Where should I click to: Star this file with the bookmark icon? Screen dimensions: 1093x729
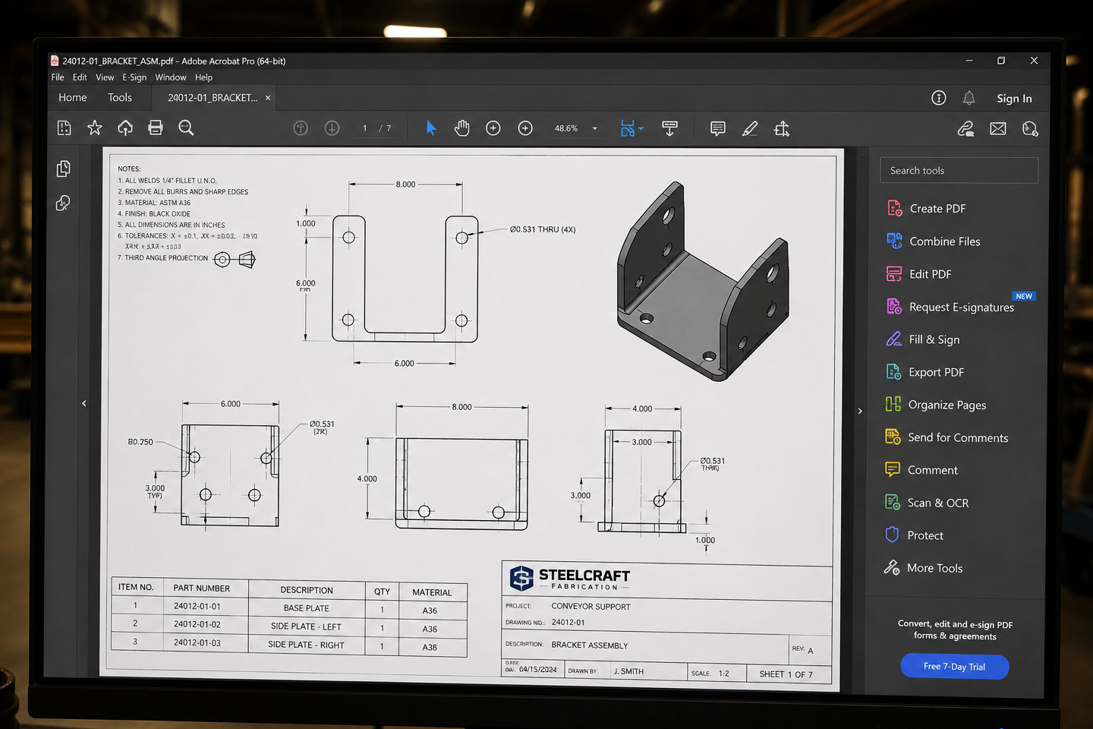tap(95, 128)
